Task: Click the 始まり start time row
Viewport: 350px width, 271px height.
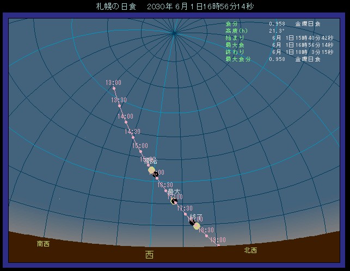Action: point(272,38)
